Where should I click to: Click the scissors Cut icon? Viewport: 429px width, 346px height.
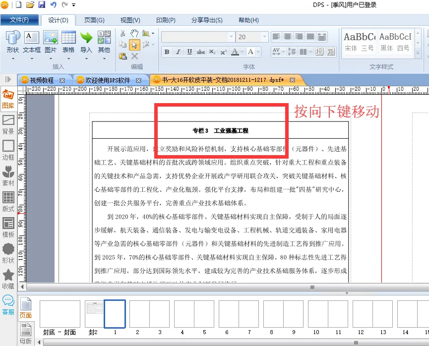pyautogui.click(x=123, y=34)
